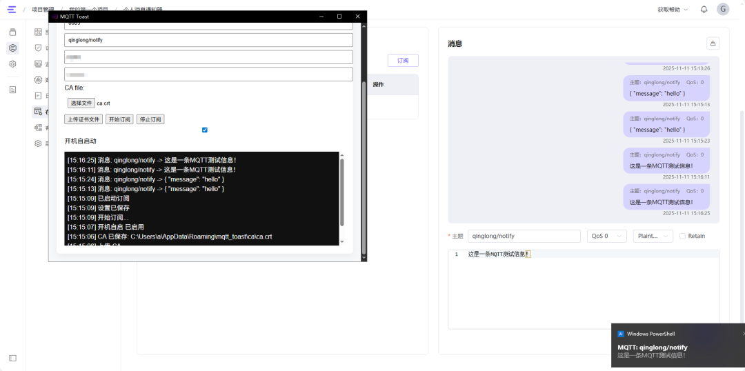Image resolution: width=745 pixels, height=371 pixels.
Task: Click the 操作 column header
Action: point(378,85)
